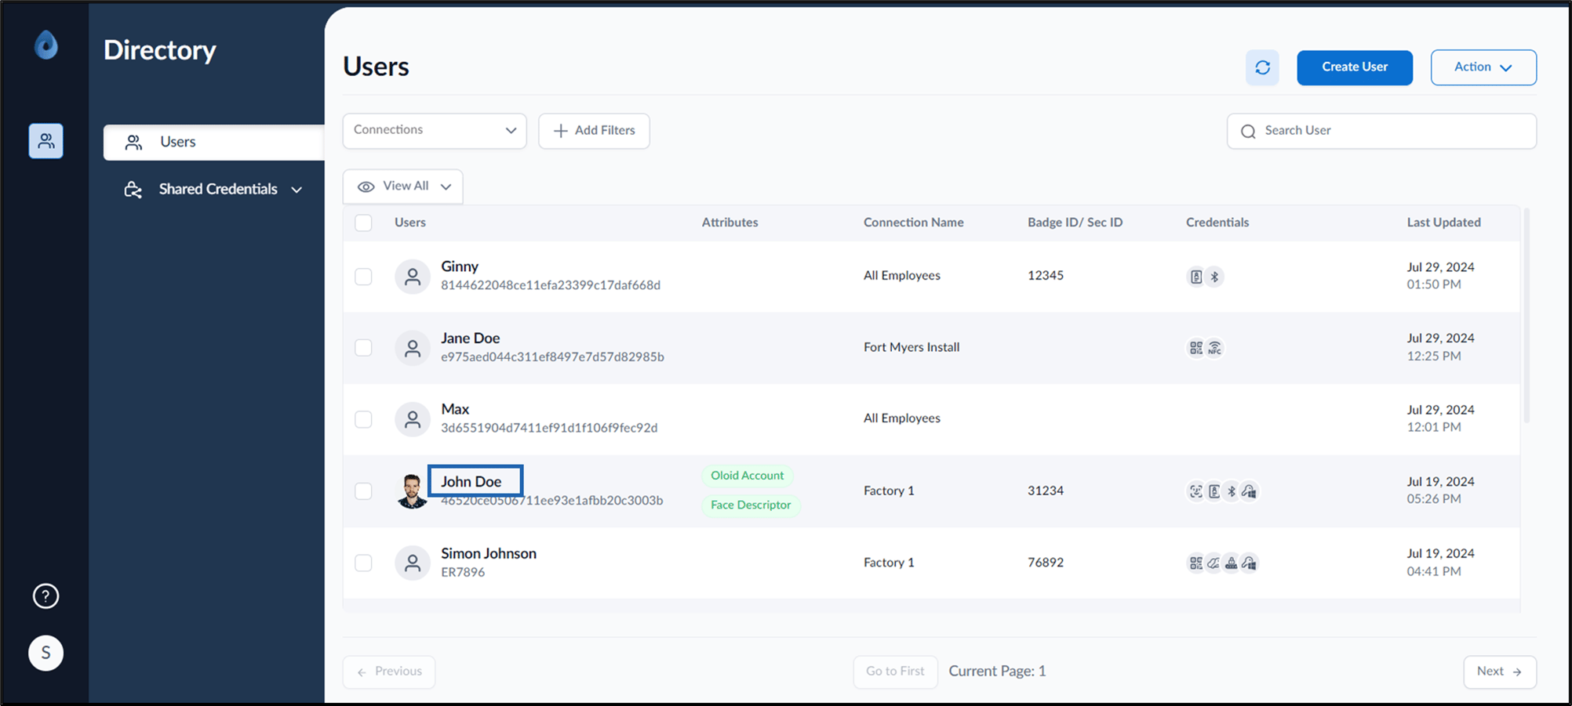Screen dimensions: 1572x706
Task: Click the Go to First button
Action: coord(895,672)
